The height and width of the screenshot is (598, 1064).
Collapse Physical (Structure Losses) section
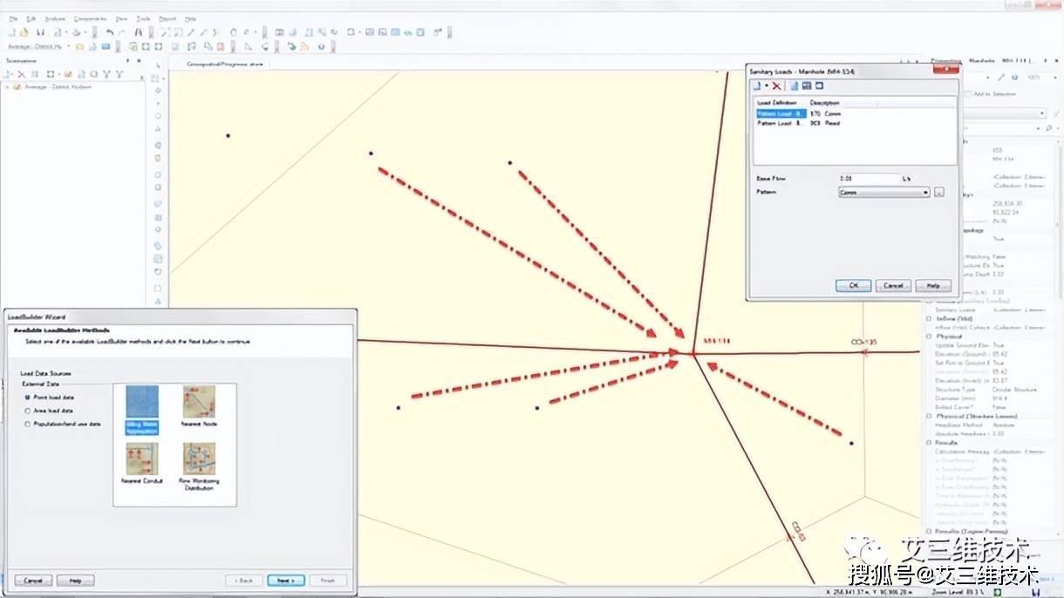pyautogui.click(x=928, y=416)
